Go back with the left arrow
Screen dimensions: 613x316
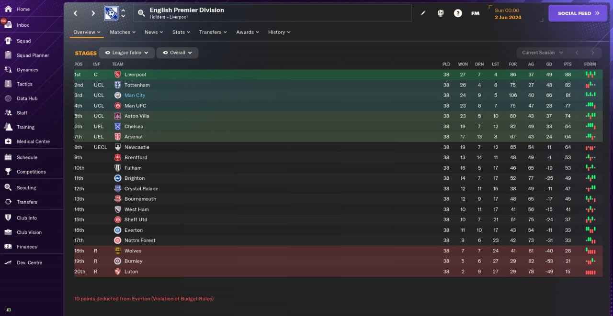pyautogui.click(x=75, y=13)
